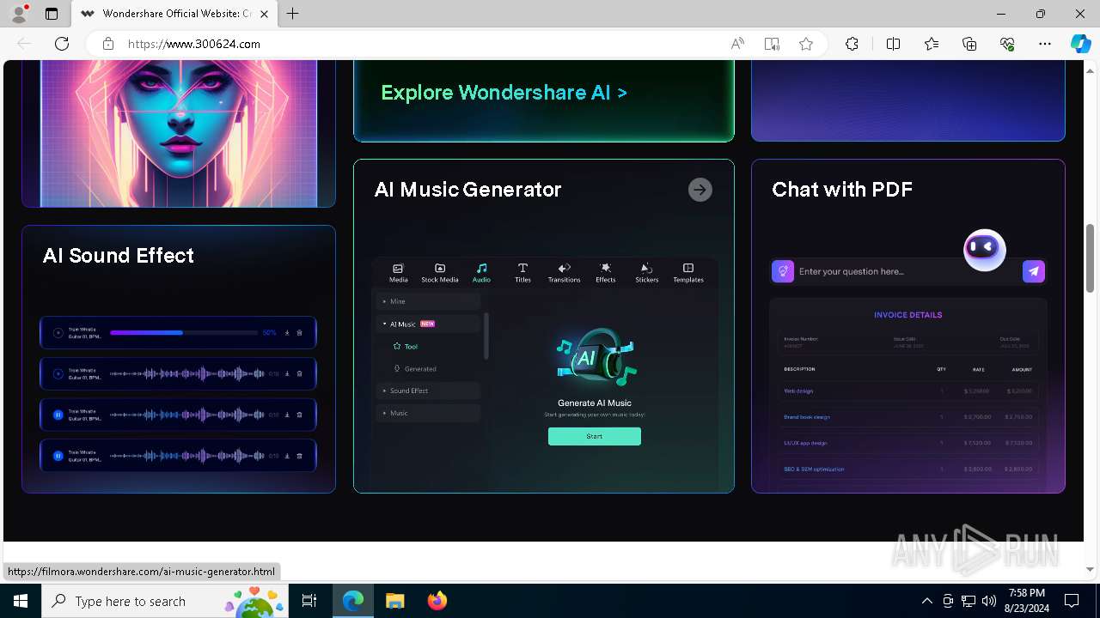Click the Start button under Generate AI Music
Viewport: 1100px width, 618px height.
595,436
